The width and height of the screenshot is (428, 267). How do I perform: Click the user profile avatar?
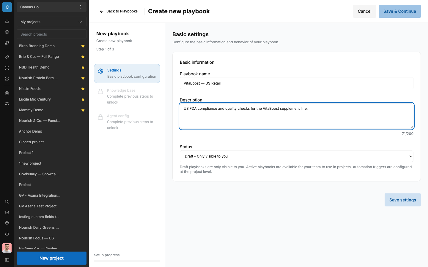point(7,248)
